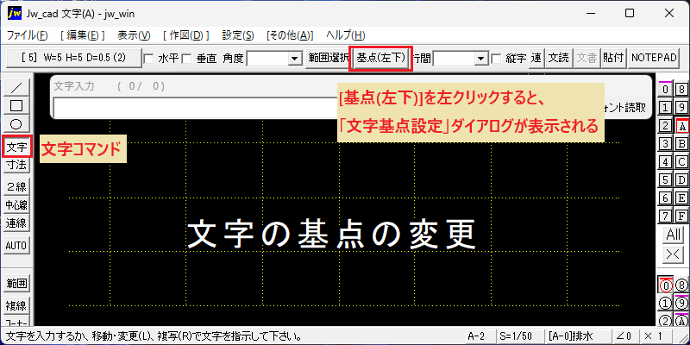
Task: Select the circle drawing tool icon
Action: tap(16, 123)
